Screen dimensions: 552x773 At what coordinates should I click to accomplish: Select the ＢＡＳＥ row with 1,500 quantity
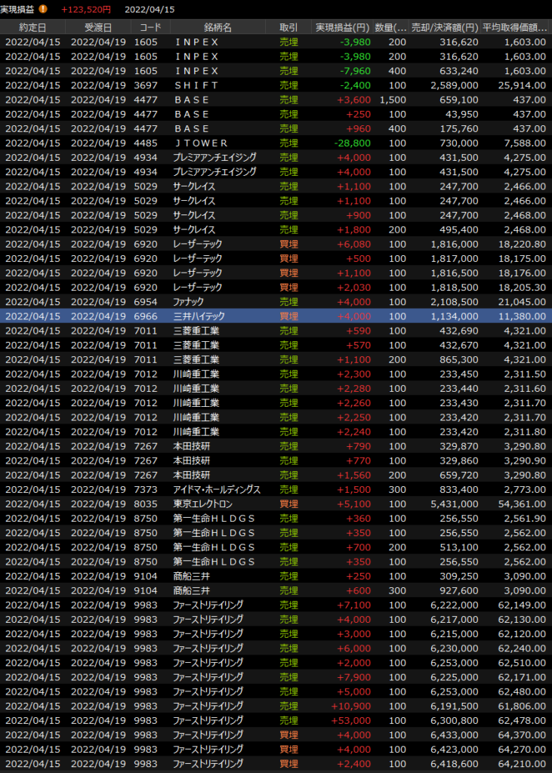[x=276, y=100]
